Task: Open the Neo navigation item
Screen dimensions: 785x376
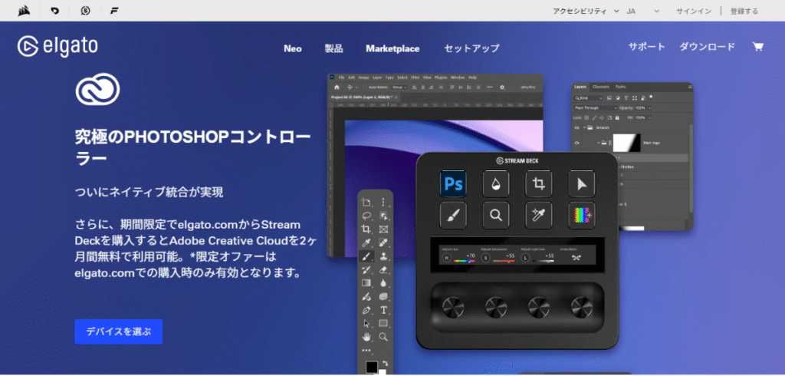Action: (292, 48)
